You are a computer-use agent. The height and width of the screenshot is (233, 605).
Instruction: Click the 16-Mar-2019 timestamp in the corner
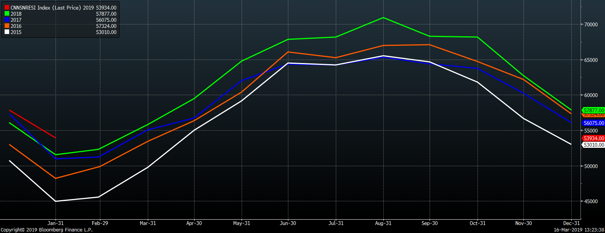tap(579, 230)
